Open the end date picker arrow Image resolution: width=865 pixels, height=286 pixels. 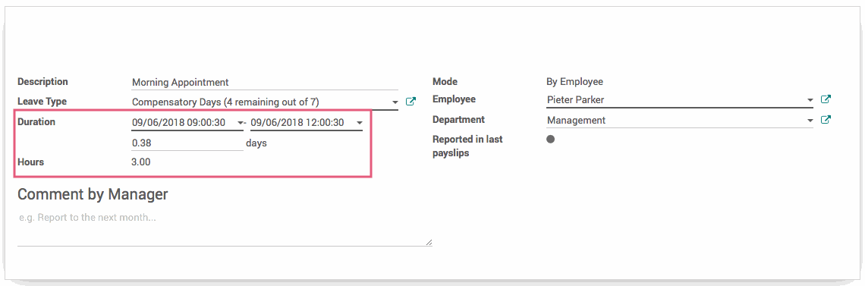coord(359,123)
